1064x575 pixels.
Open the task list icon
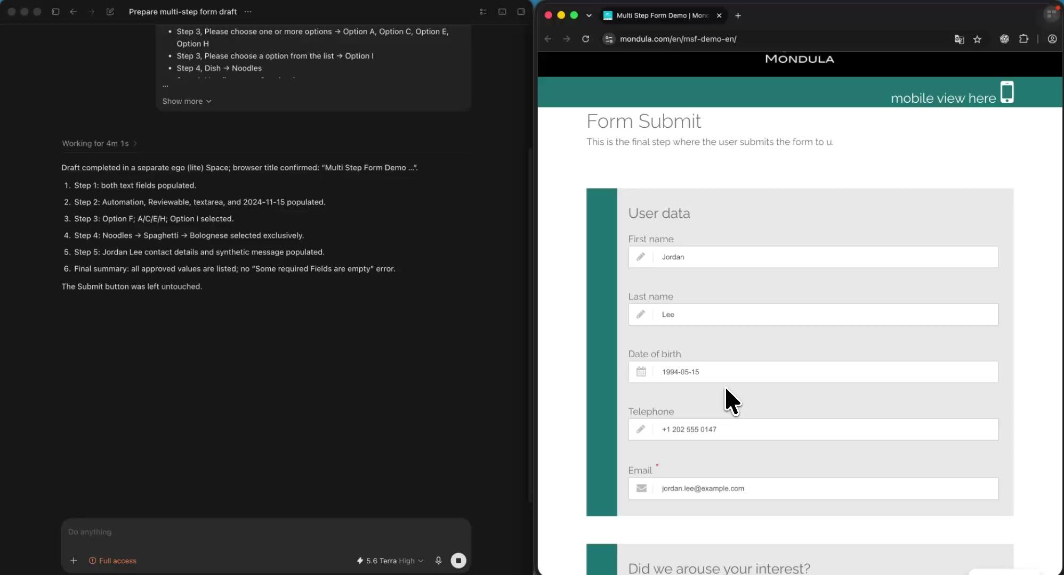click(x=483, y=12)
